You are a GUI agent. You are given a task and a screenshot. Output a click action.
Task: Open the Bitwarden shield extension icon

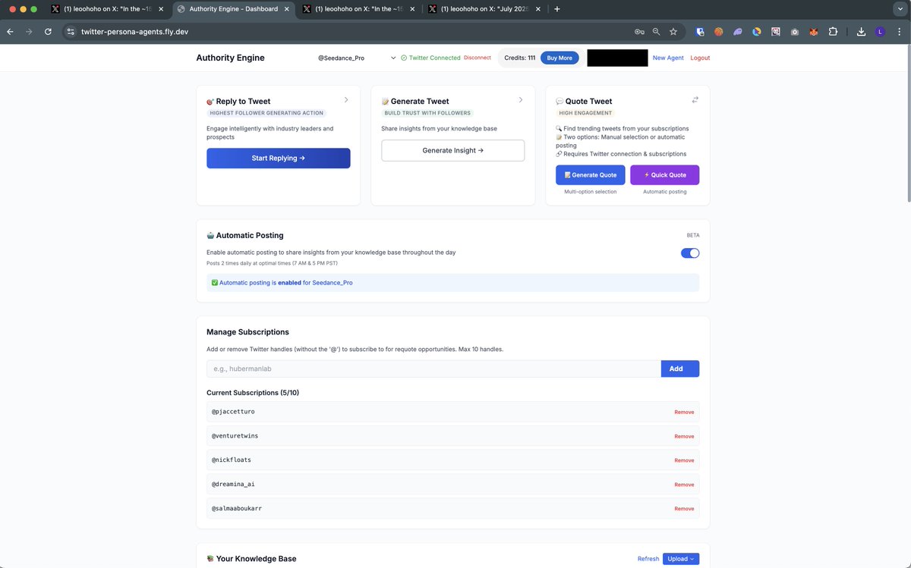(700, 32)
